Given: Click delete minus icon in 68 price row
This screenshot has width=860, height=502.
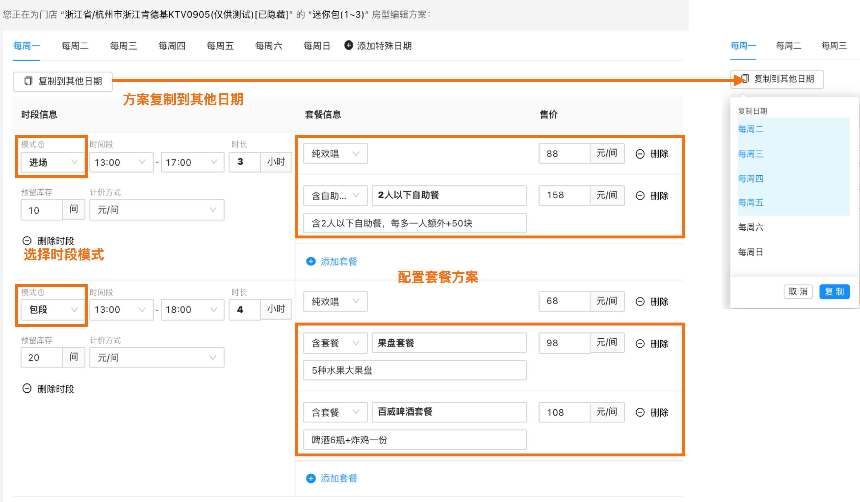Looking at the screenshot, I should click(x=640, y=302).
